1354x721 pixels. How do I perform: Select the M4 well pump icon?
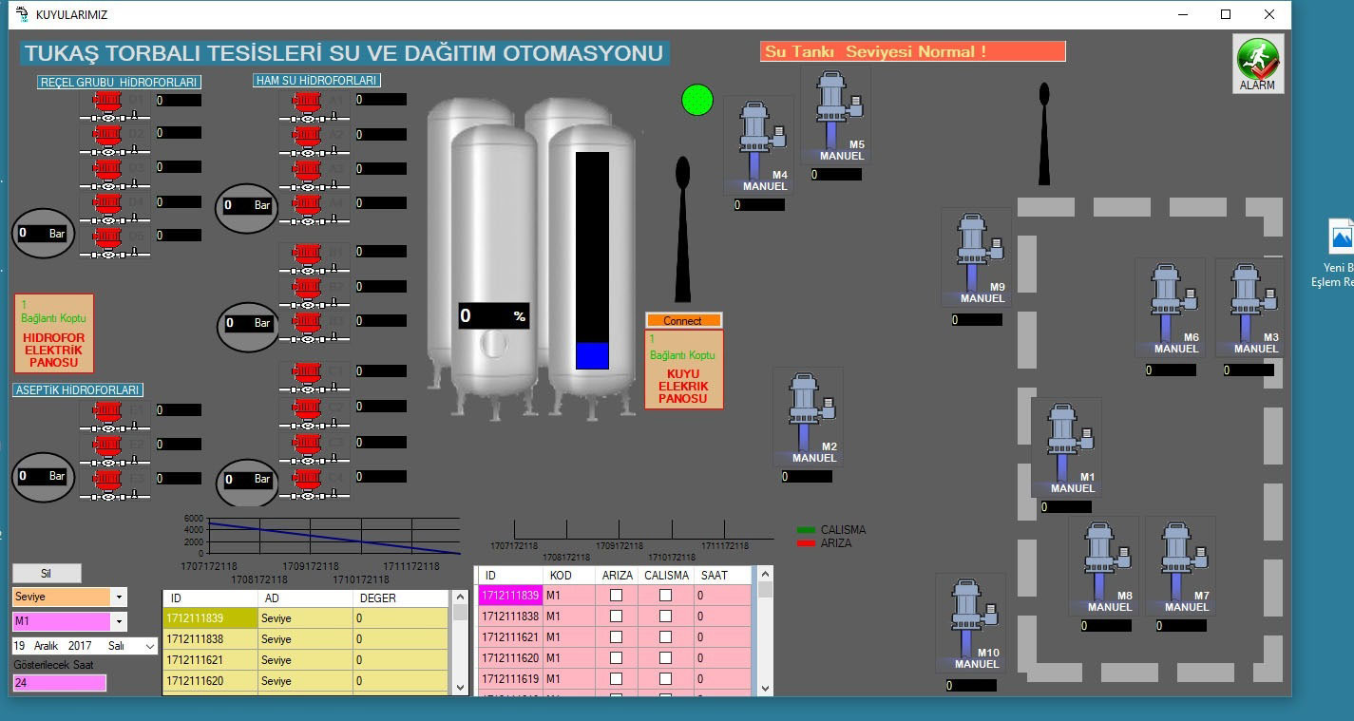[x=757, y=145]
